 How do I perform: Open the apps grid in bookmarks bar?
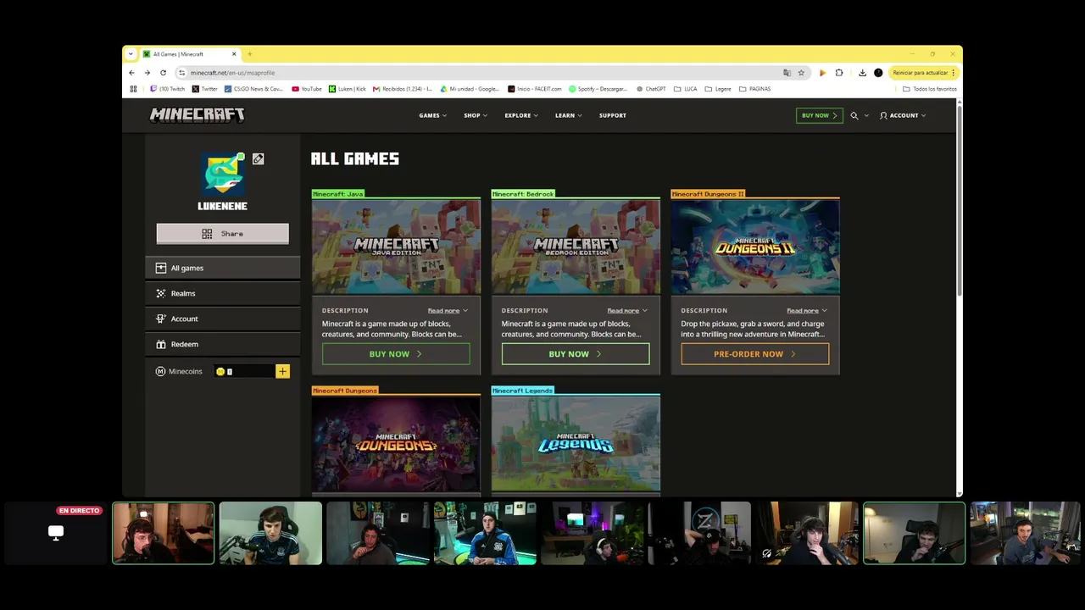coord(133,89)
